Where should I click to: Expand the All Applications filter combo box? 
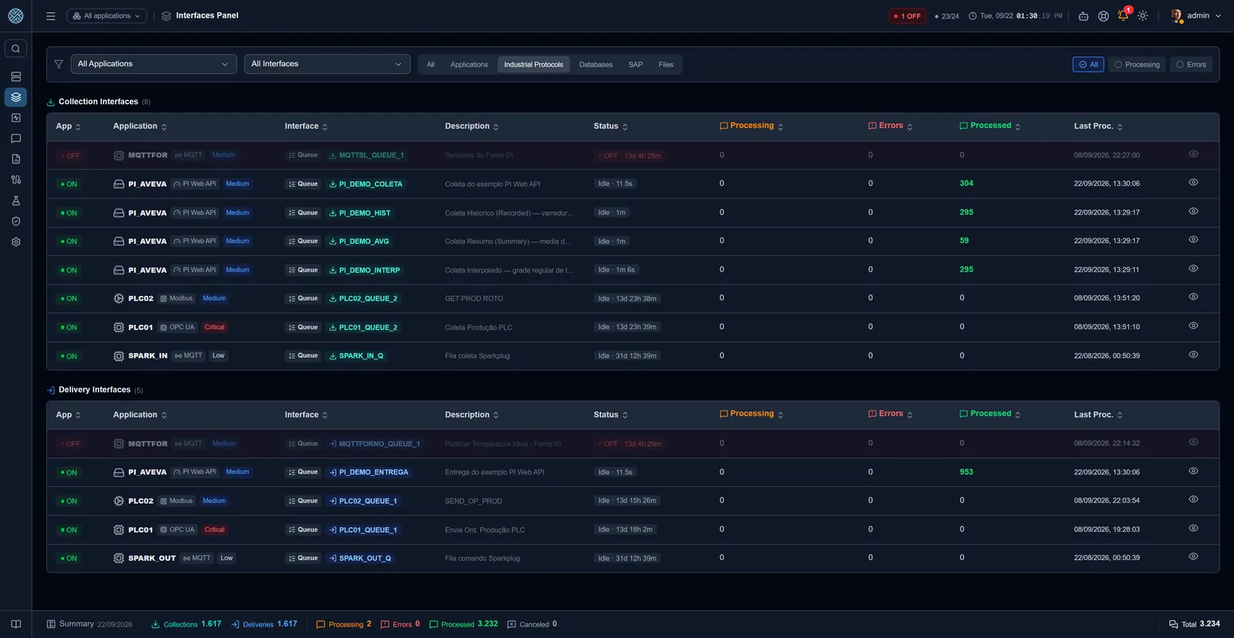point(153,64)
